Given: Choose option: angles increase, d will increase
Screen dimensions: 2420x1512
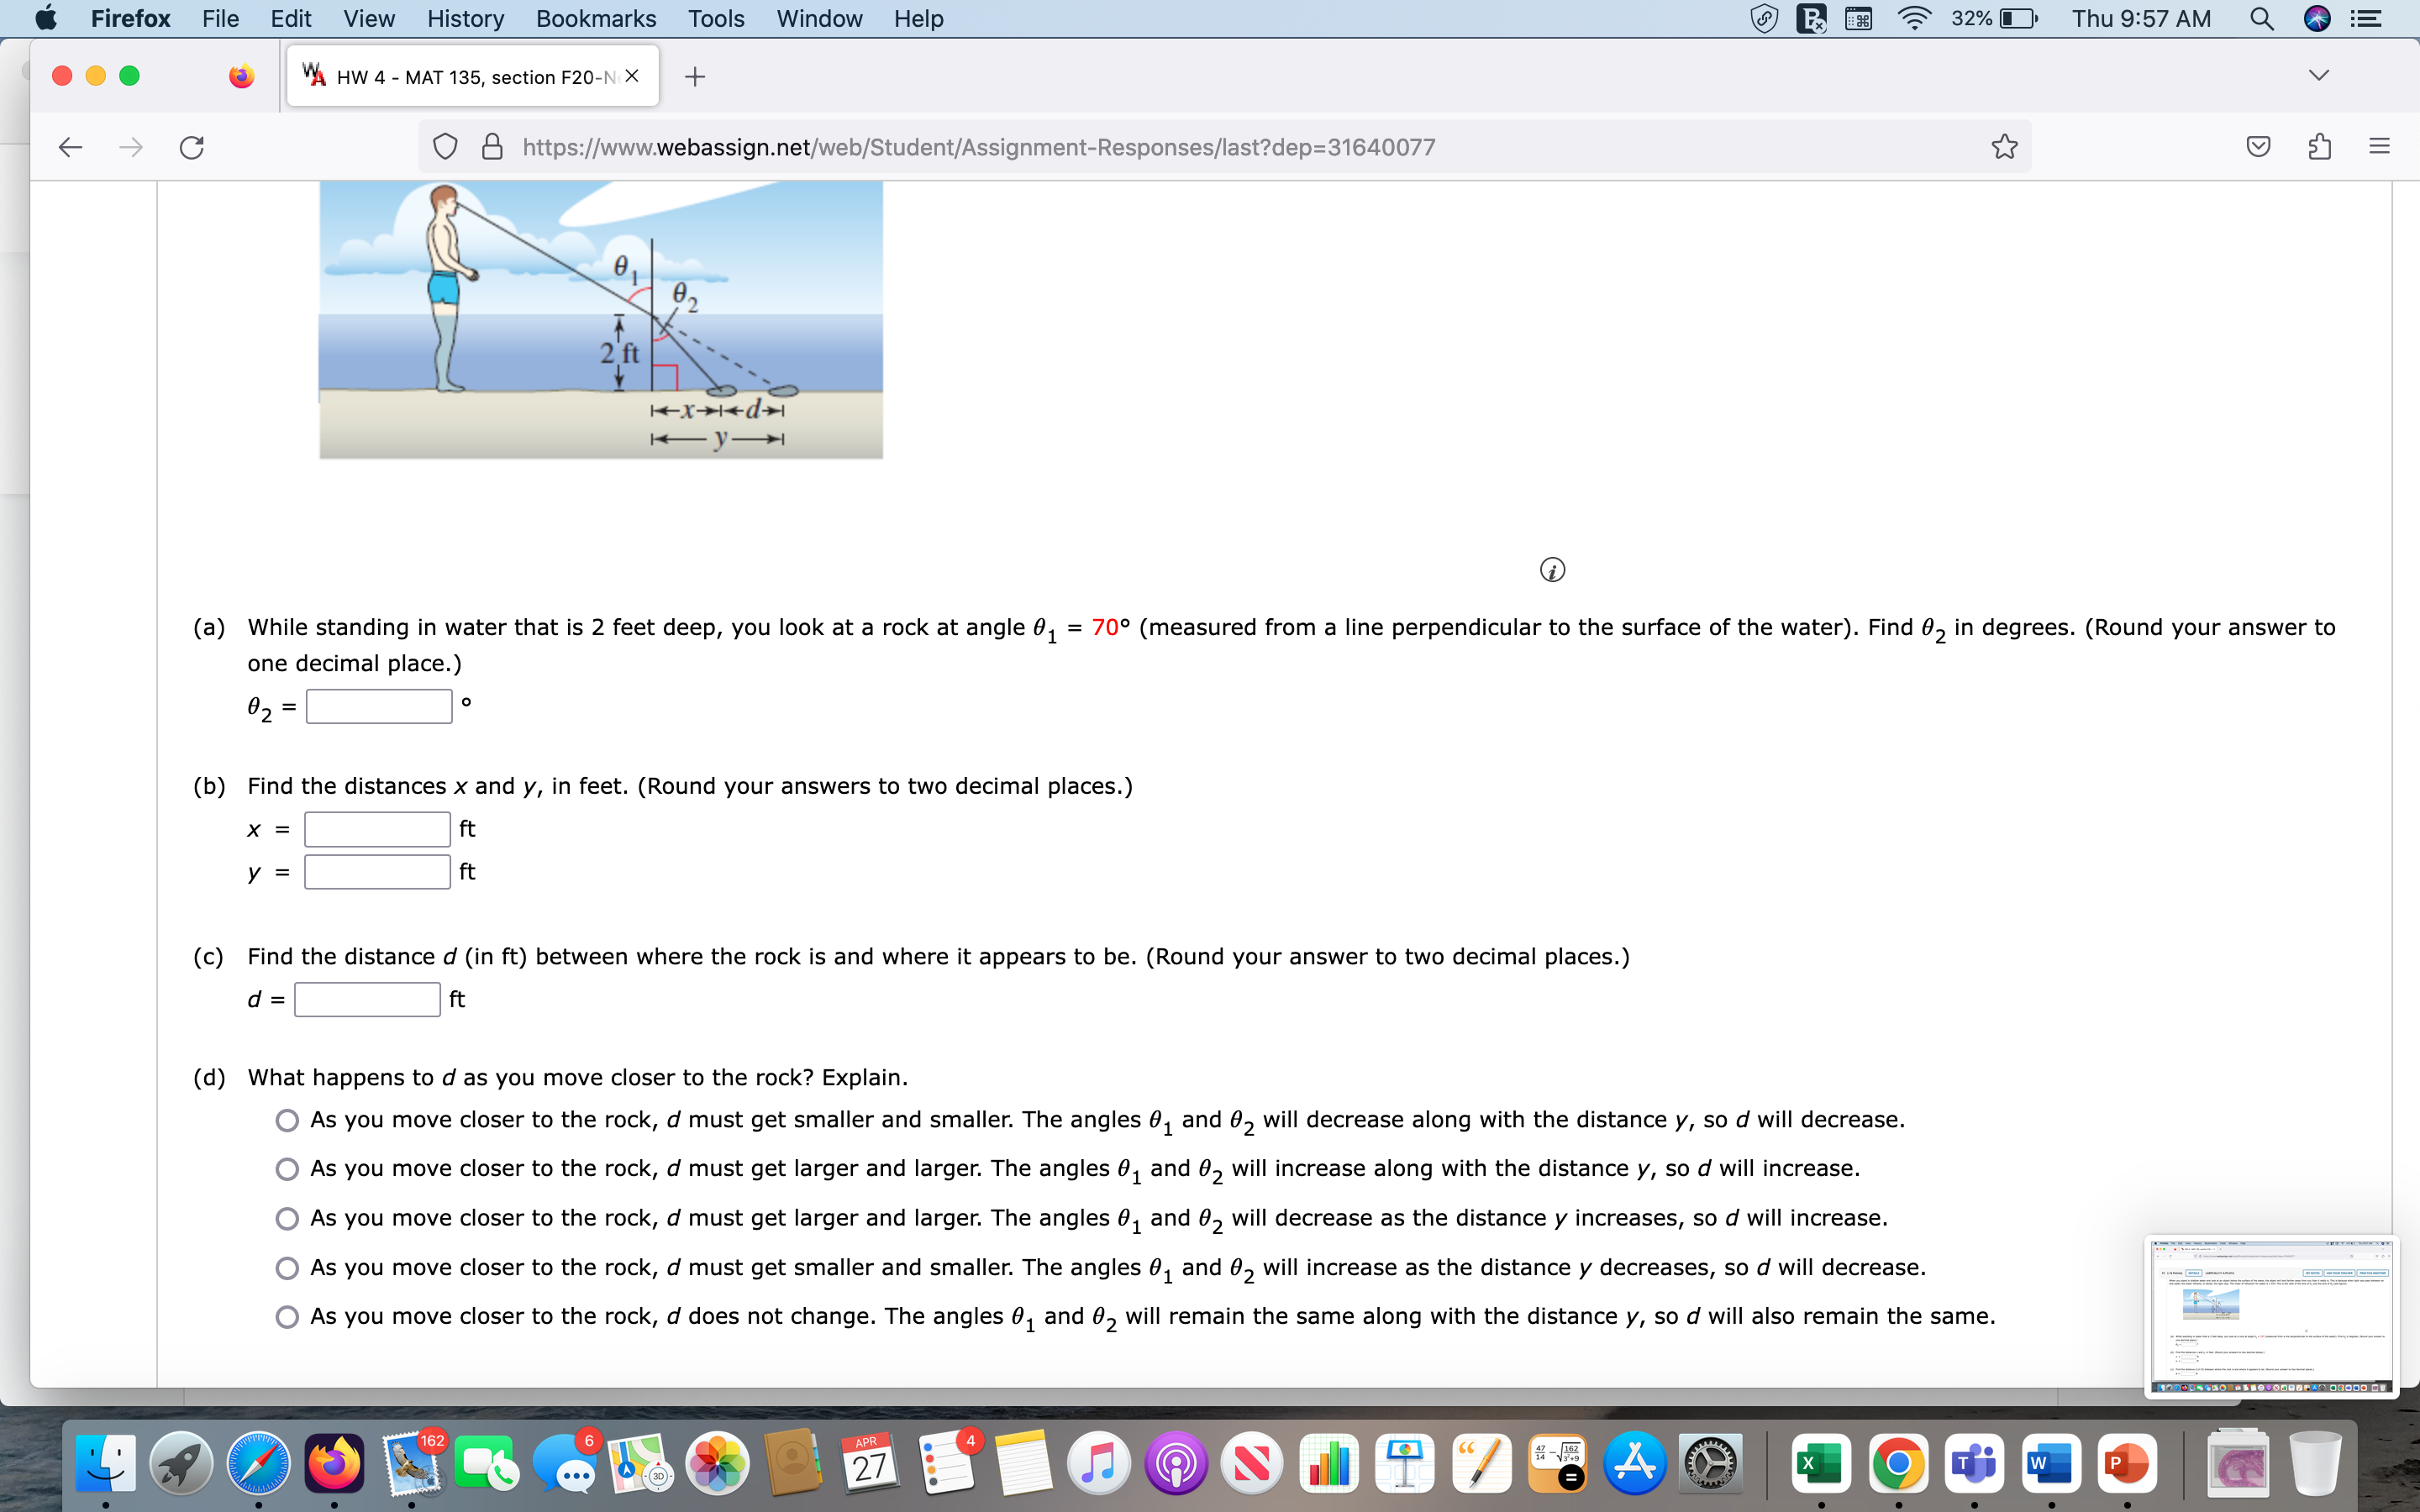Looking at the screenshot, I should [x=287, y=1169].
